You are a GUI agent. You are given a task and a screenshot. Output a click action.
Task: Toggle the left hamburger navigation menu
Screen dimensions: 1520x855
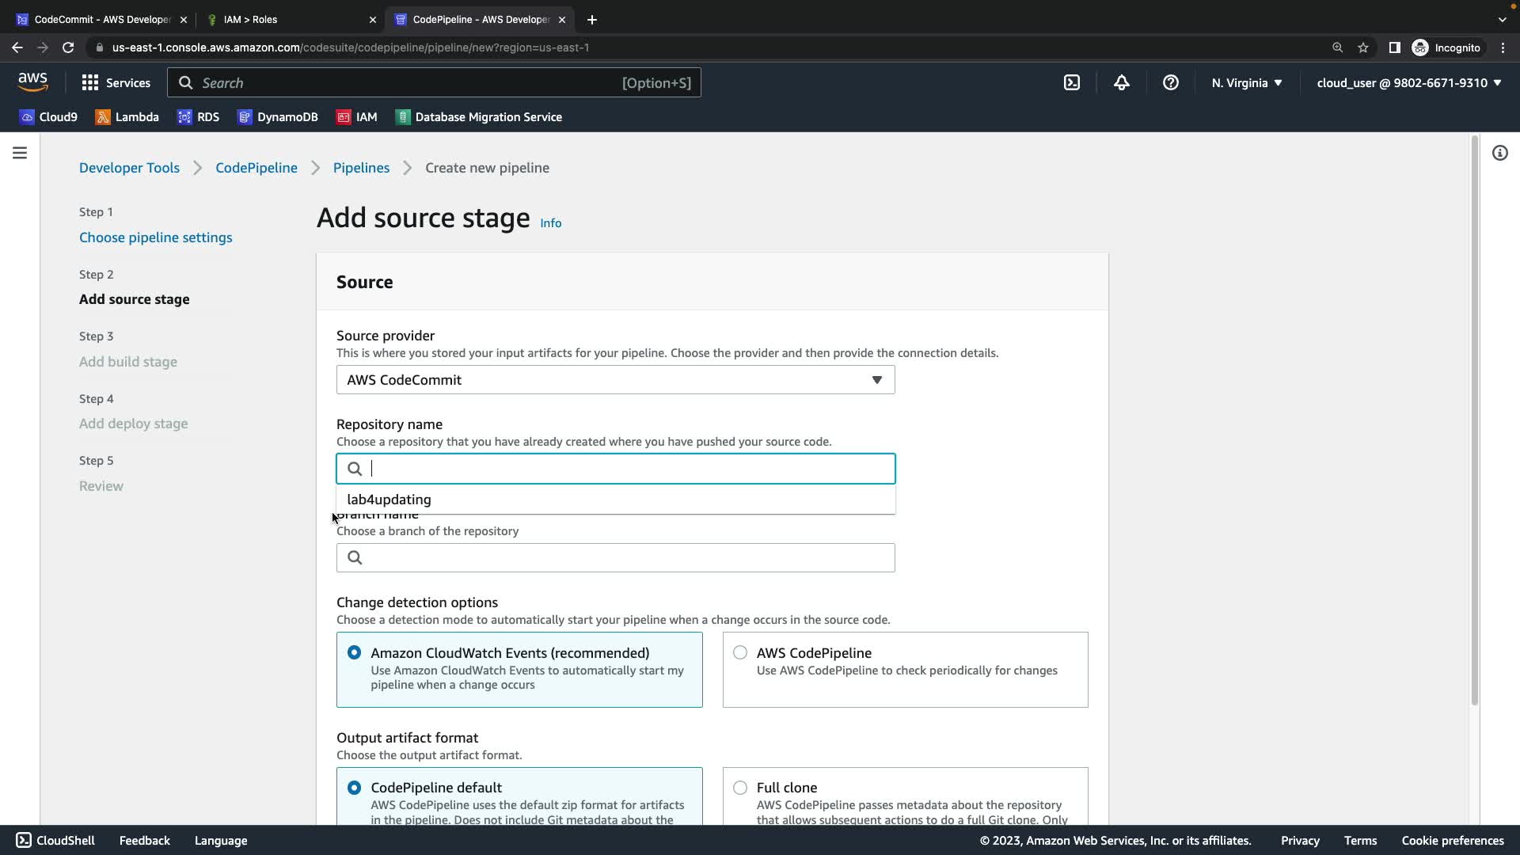[20, 153]
